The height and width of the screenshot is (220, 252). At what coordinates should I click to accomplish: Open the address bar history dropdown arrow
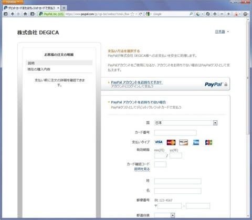click(136, 14)
